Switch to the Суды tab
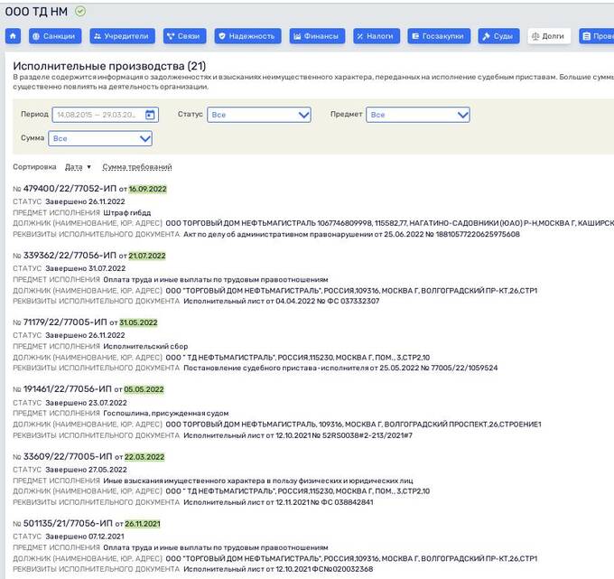This screenshot has height=579, width=614. point(498,36)
